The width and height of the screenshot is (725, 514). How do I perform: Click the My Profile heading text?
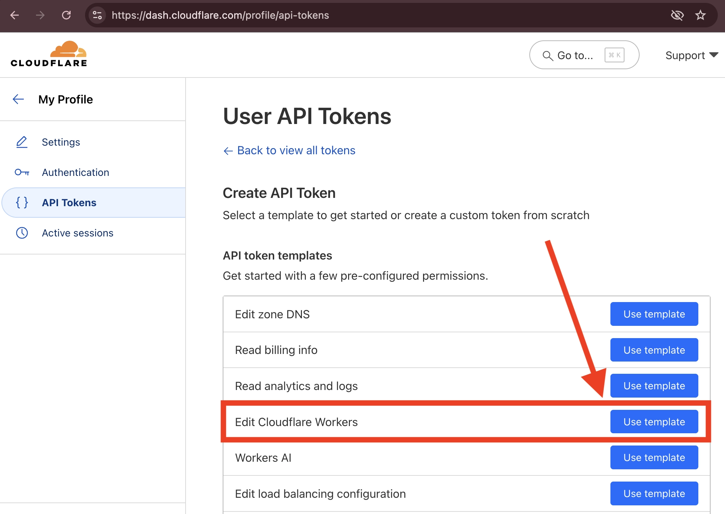pos(66,99)
